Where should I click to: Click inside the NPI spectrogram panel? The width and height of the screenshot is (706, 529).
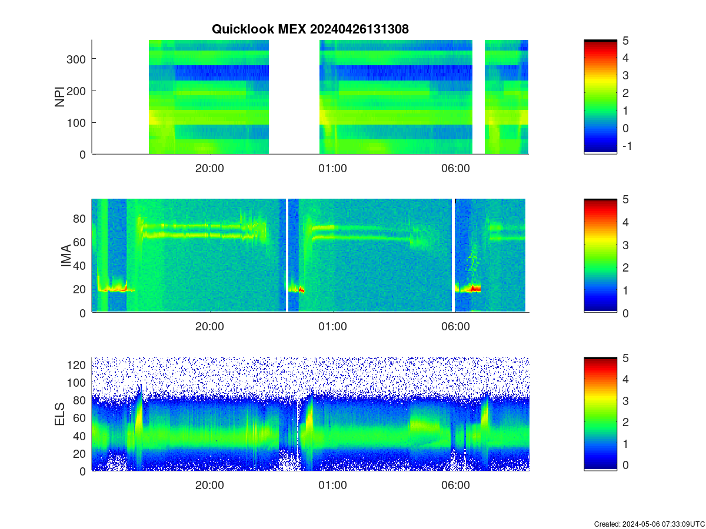point(310,97)
